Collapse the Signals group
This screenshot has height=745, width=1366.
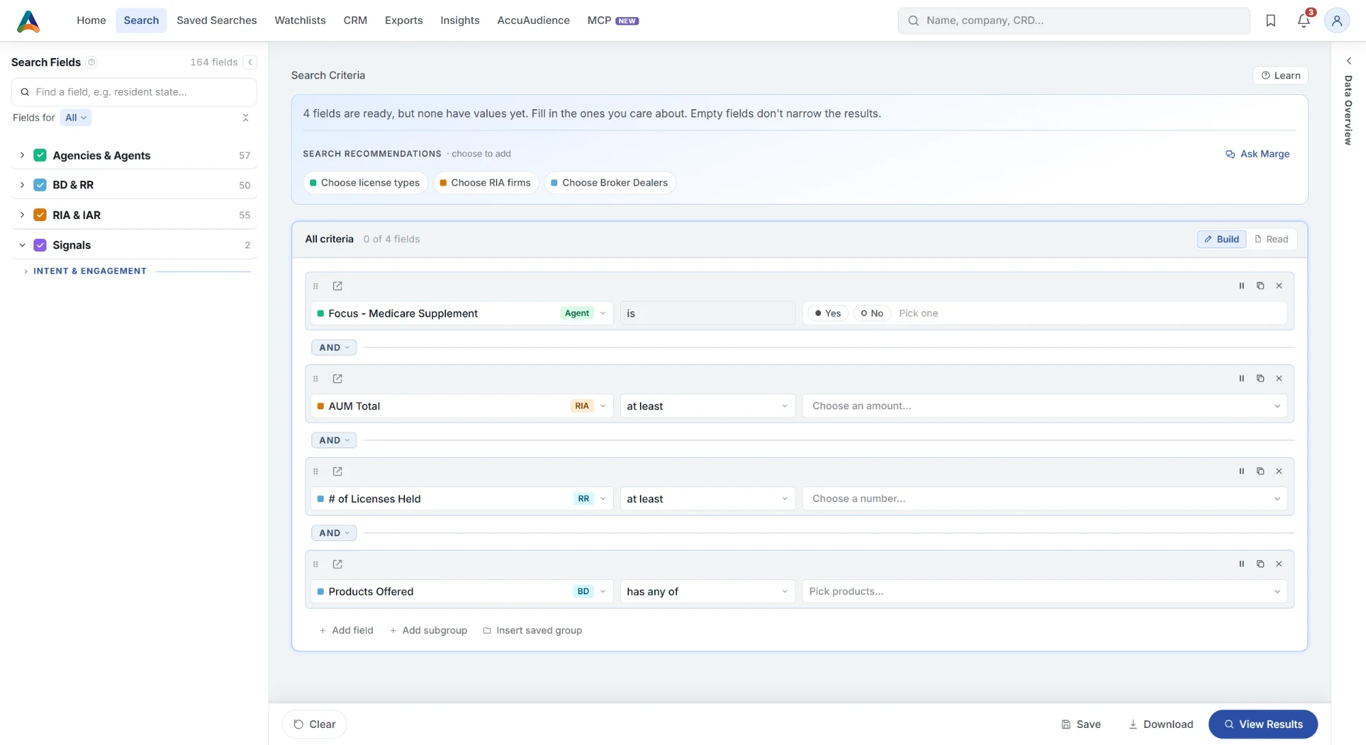[x=22, y=245]
